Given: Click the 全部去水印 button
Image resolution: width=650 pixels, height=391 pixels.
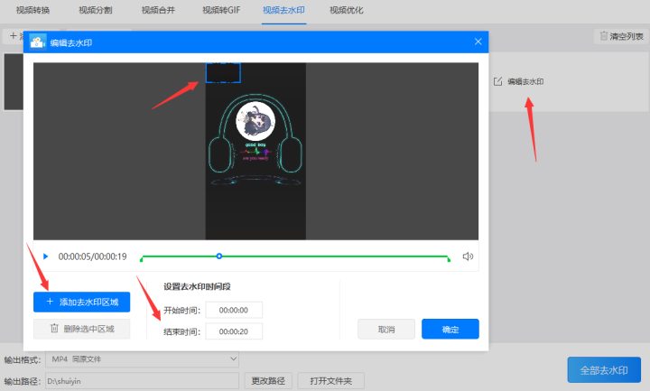Looking at the screenshot, I should pos(604,370).
